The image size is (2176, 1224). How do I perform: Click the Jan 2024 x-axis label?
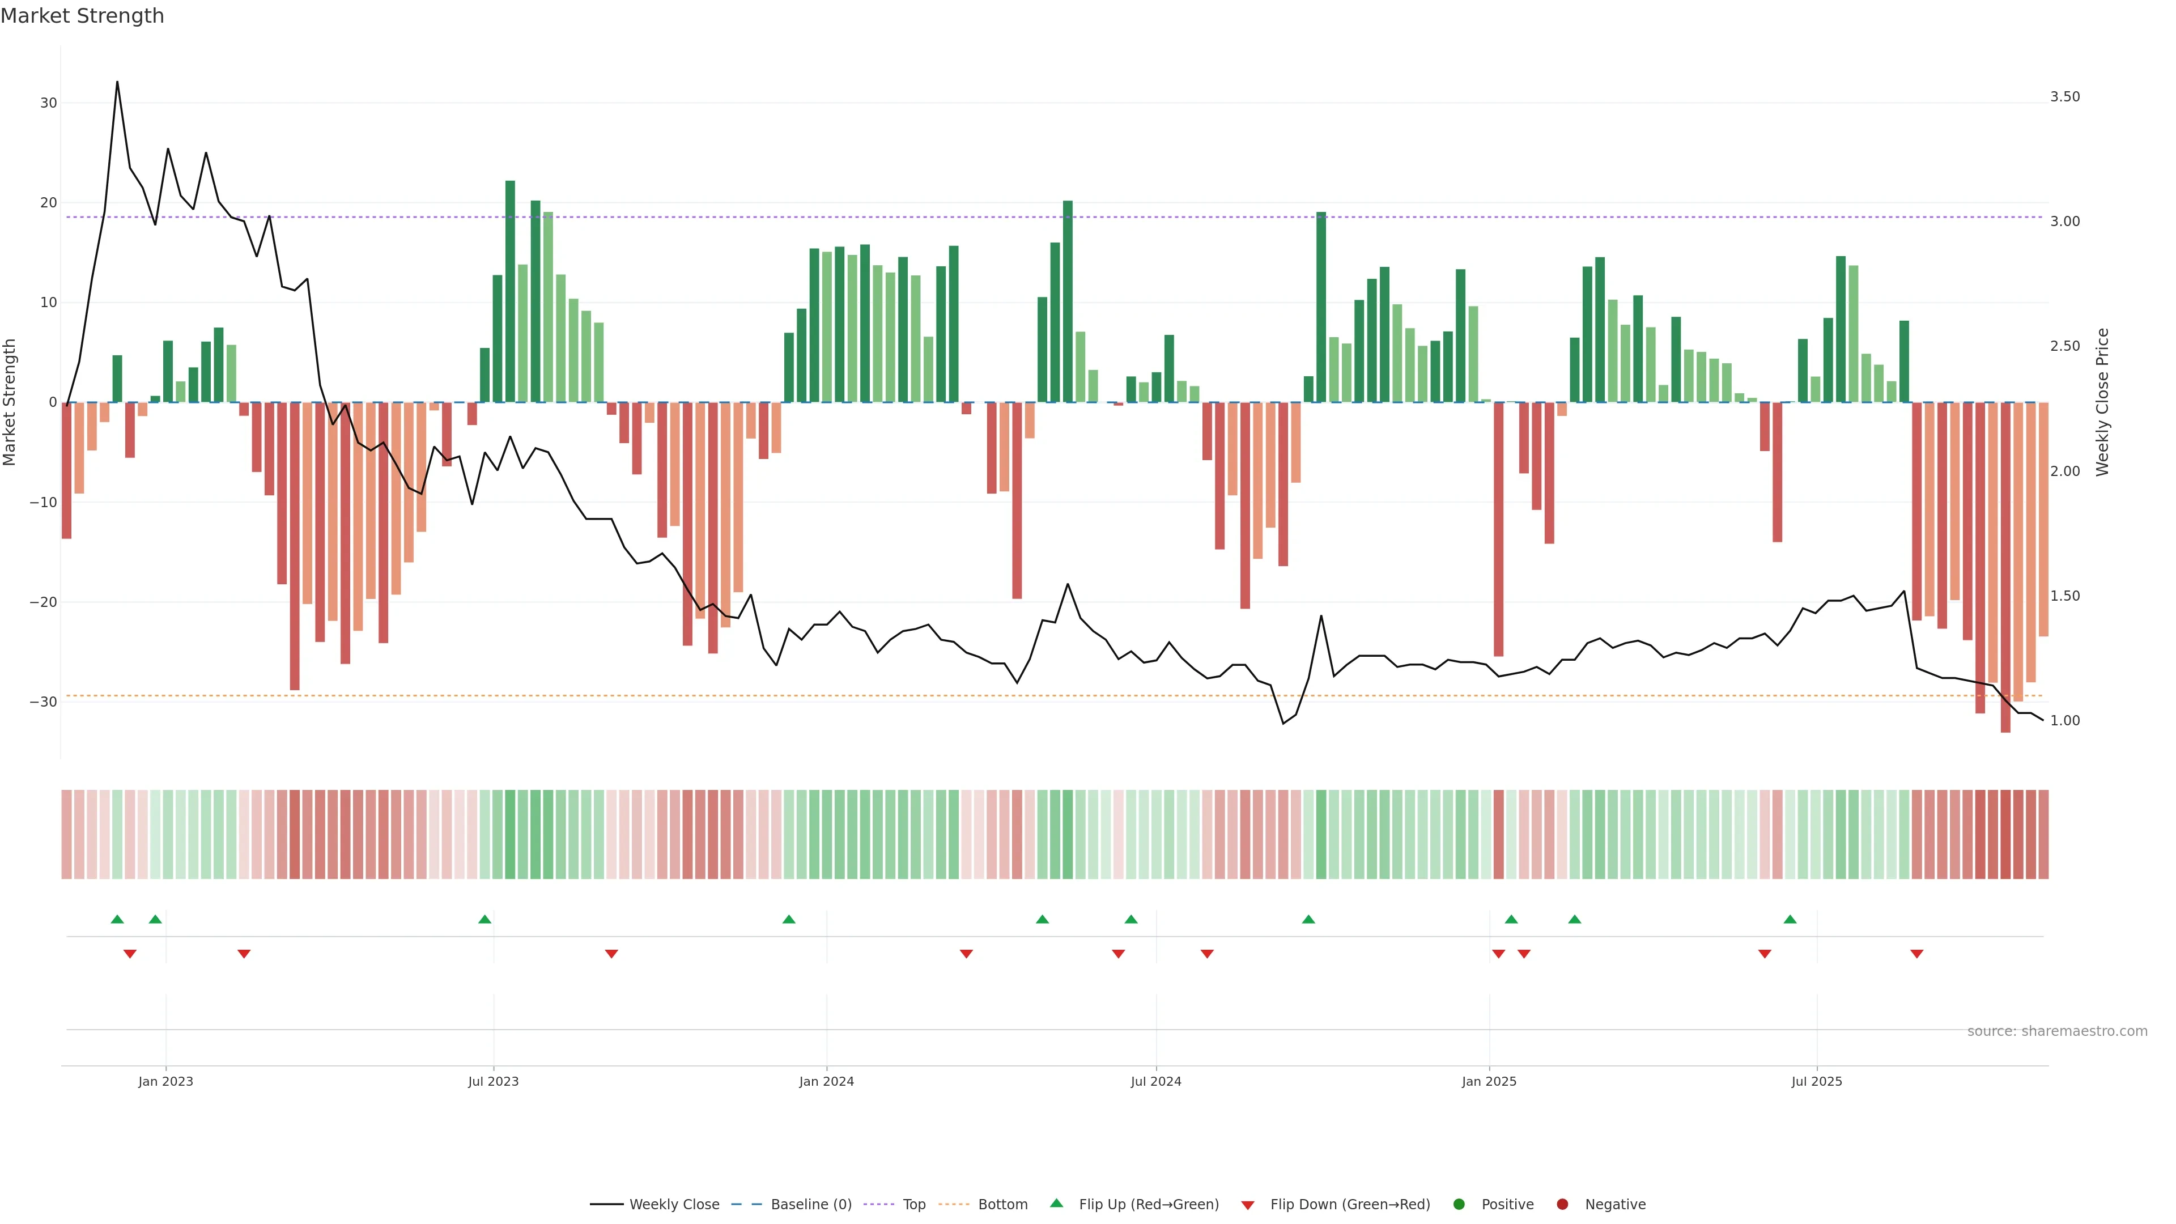tap(826, 1081)
